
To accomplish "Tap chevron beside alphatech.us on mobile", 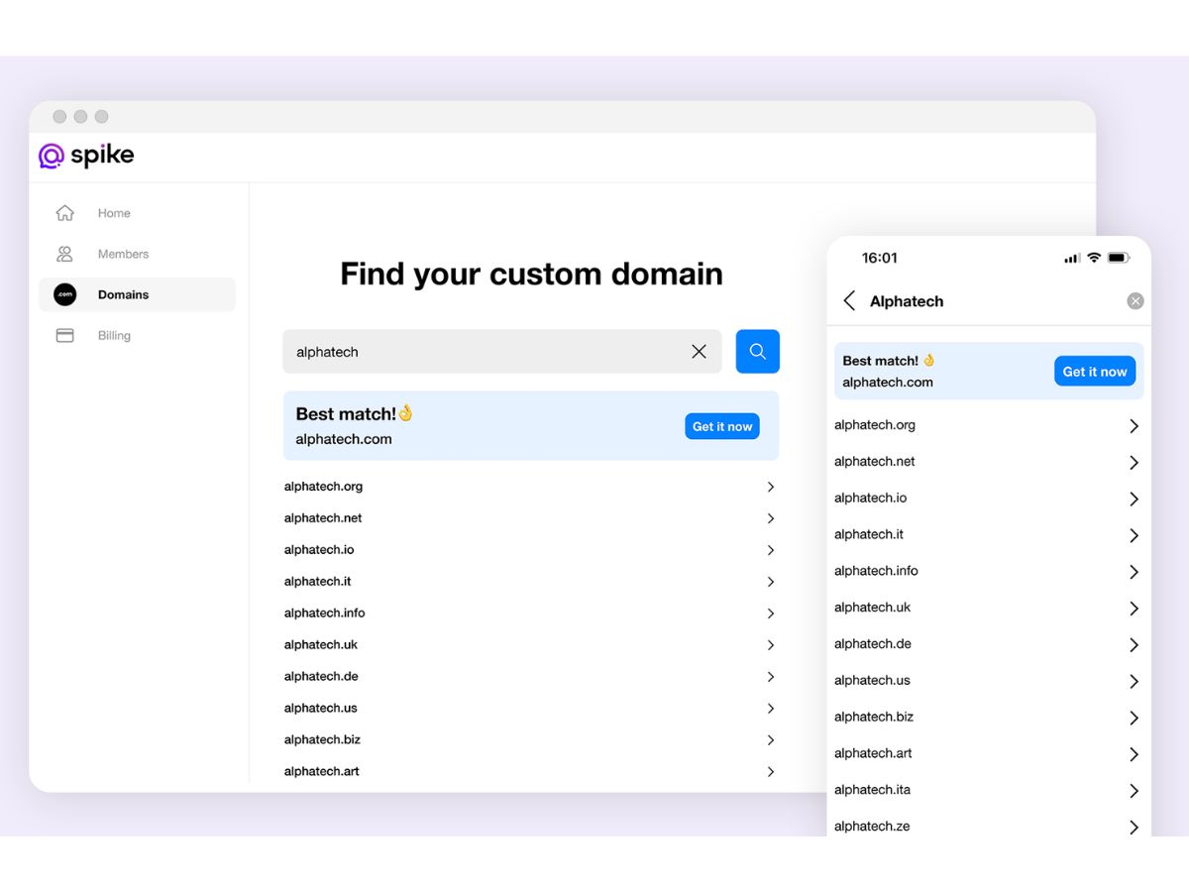I will tap(1135, 682).
